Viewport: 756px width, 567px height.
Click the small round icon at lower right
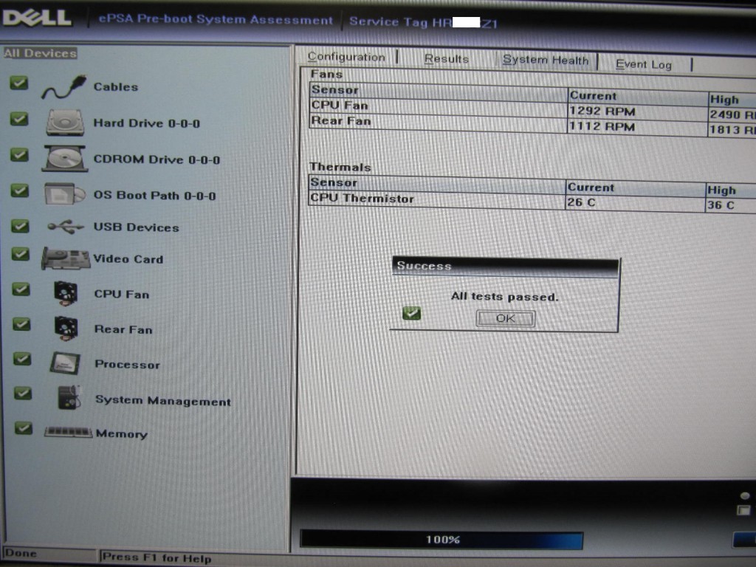745,495
